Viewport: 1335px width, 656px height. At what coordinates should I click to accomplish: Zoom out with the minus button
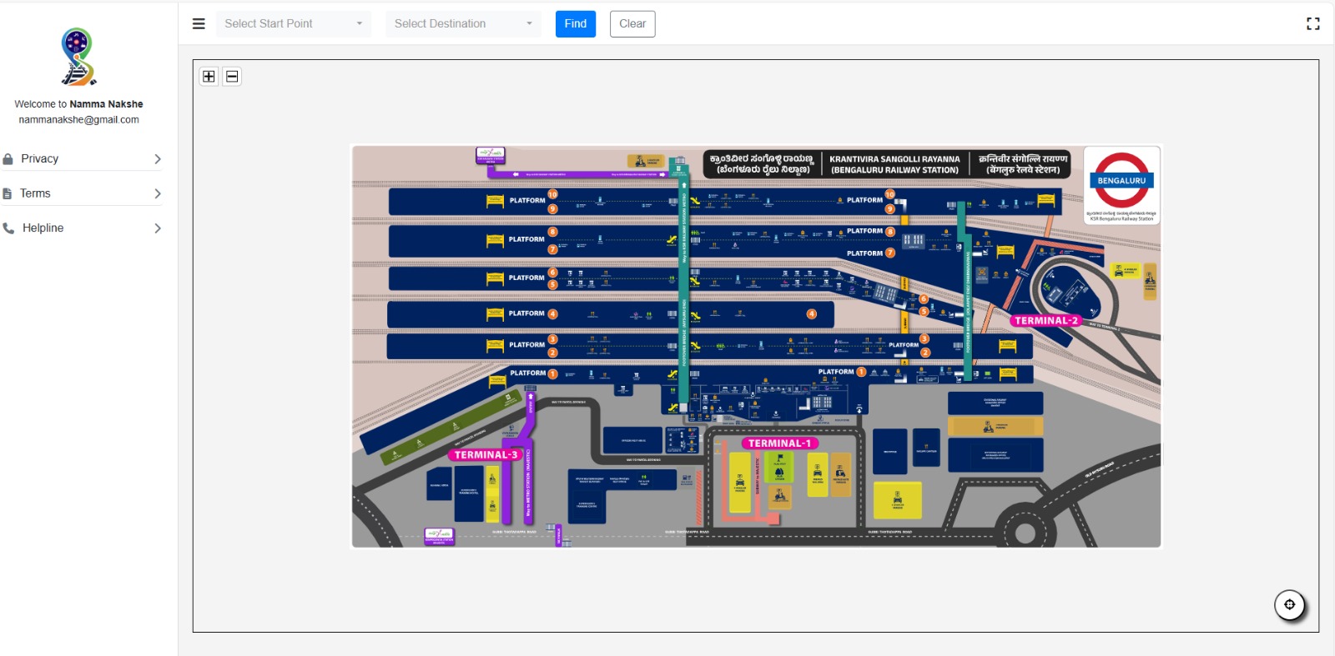(232, 77)
